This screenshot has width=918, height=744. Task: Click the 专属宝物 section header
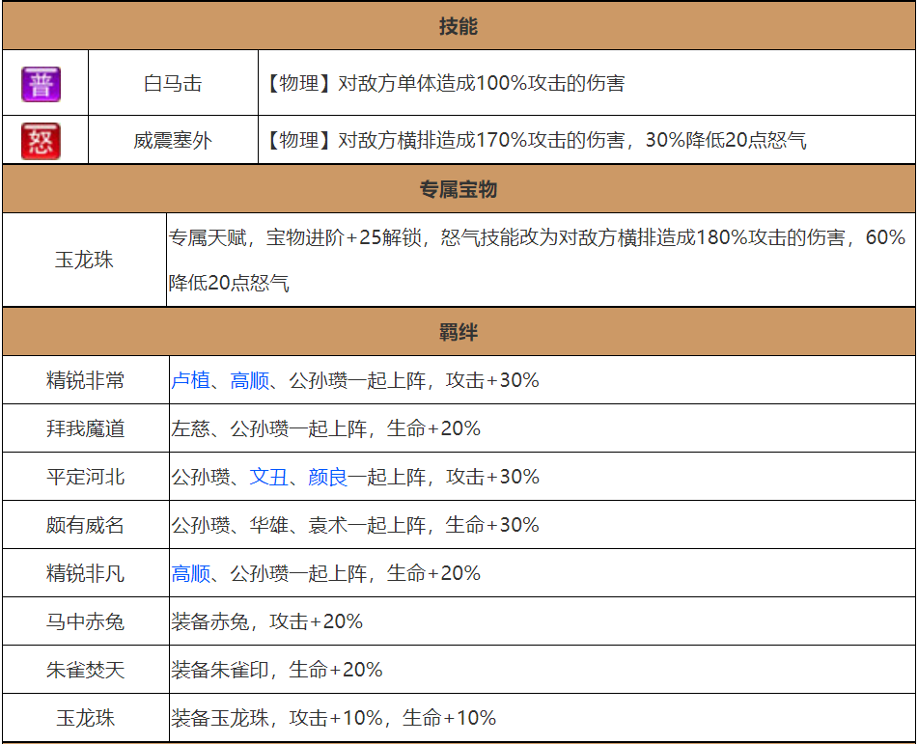coord(459,190)
